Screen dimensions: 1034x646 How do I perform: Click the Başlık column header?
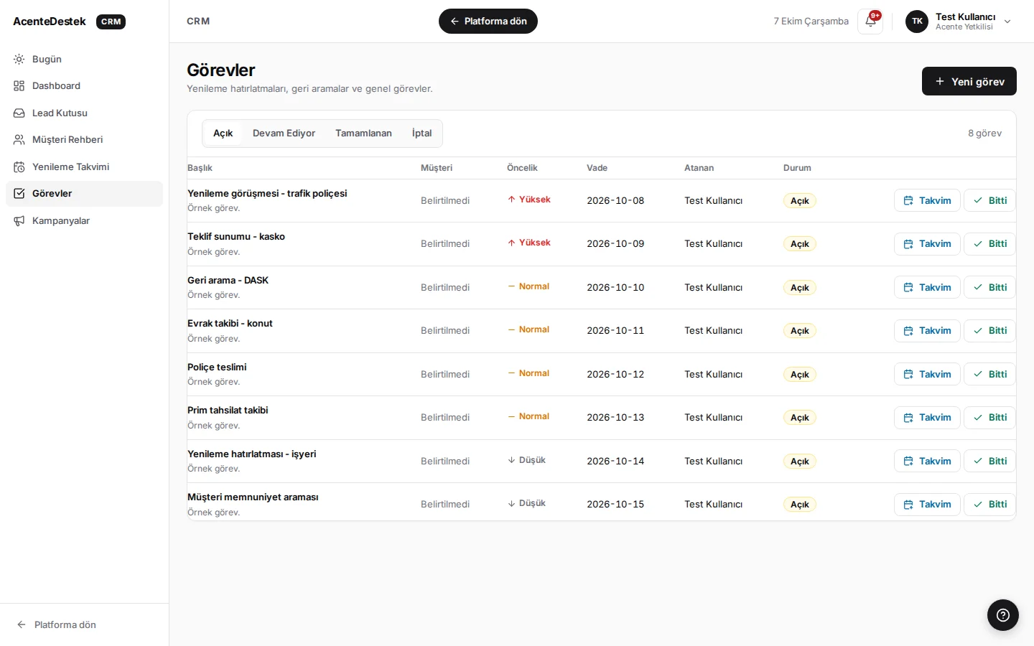pyautogui.click(x=200, y=168)
